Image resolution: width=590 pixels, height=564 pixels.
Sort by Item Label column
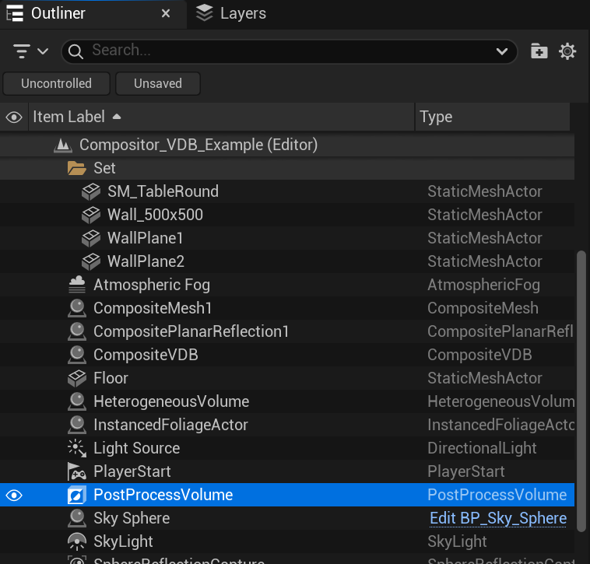68,117
